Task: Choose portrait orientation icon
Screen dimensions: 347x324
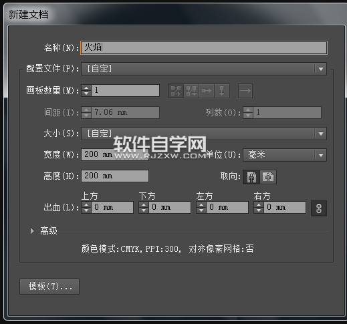Action: [x=251, y=177]
